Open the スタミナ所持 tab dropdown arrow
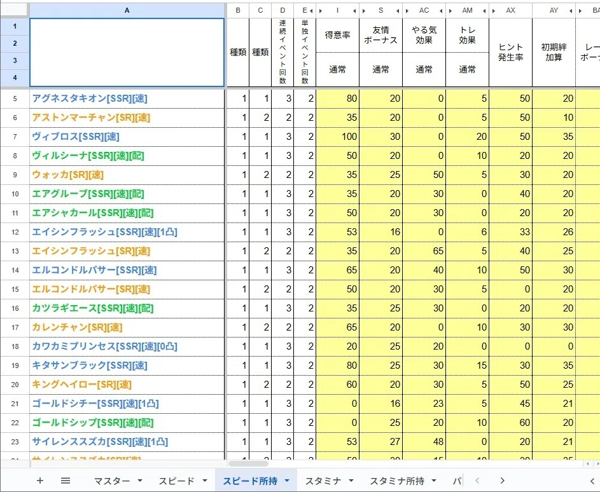 434,481
